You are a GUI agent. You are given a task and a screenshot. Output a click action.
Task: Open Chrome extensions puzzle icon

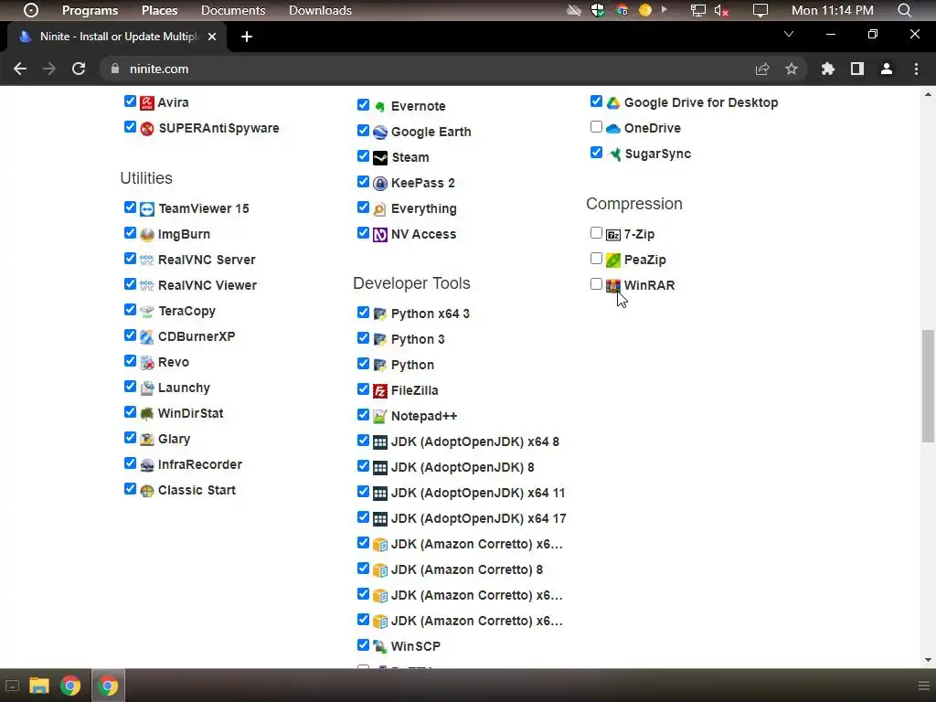pos(827,69)
